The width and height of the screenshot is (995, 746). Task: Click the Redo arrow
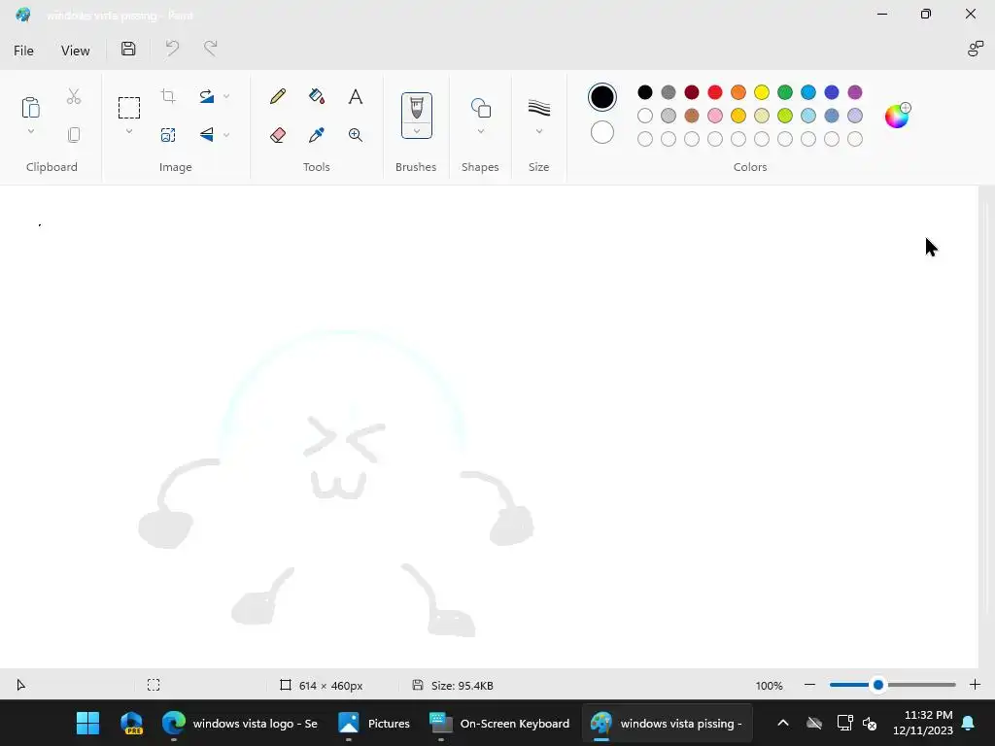pos(210,49)
